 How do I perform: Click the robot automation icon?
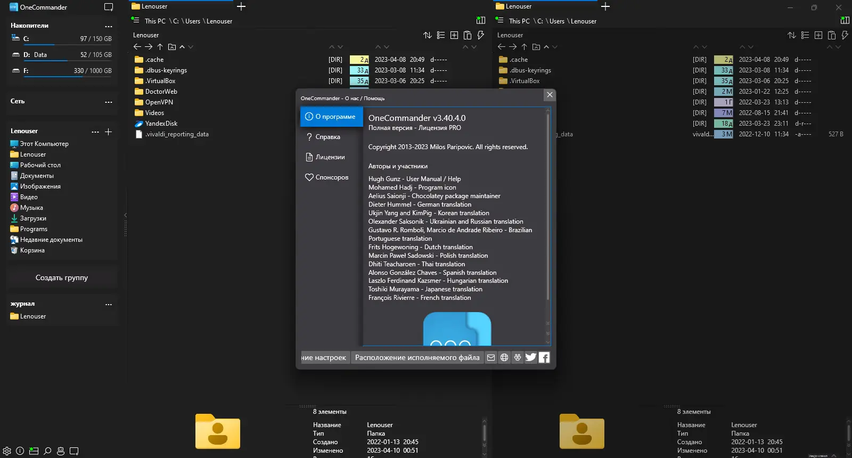pyautogui.click(x=61, y=451)
